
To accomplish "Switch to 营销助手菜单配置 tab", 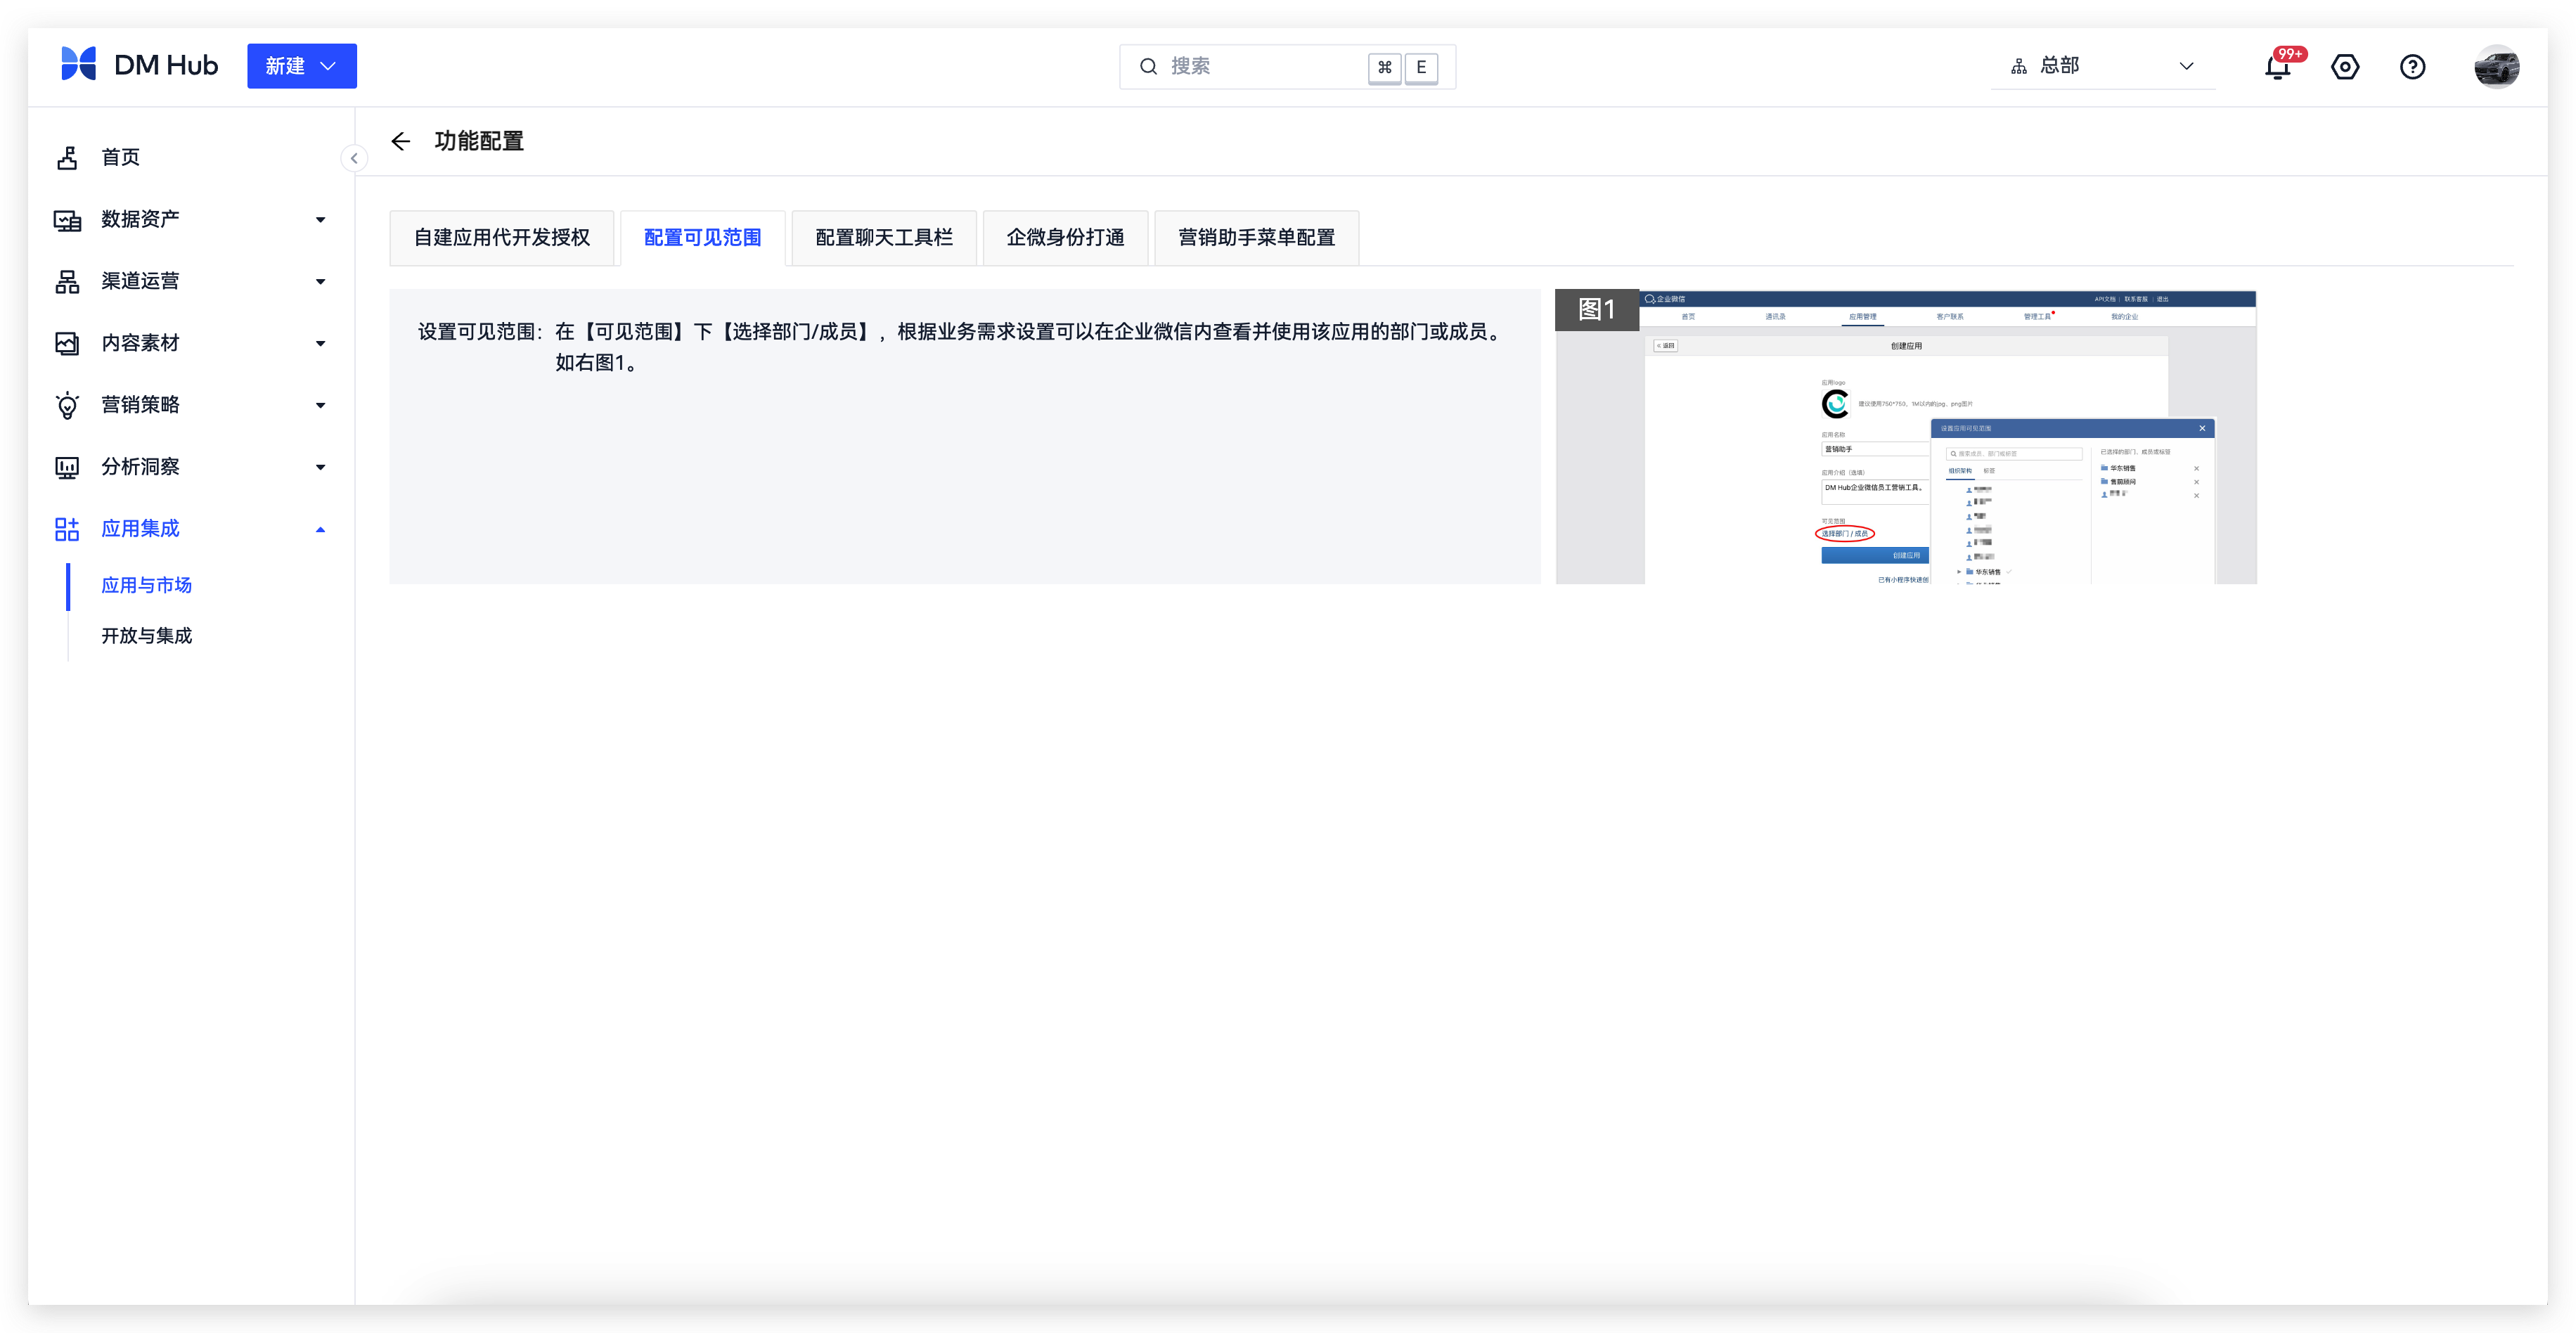I will tap(1256, 237).
